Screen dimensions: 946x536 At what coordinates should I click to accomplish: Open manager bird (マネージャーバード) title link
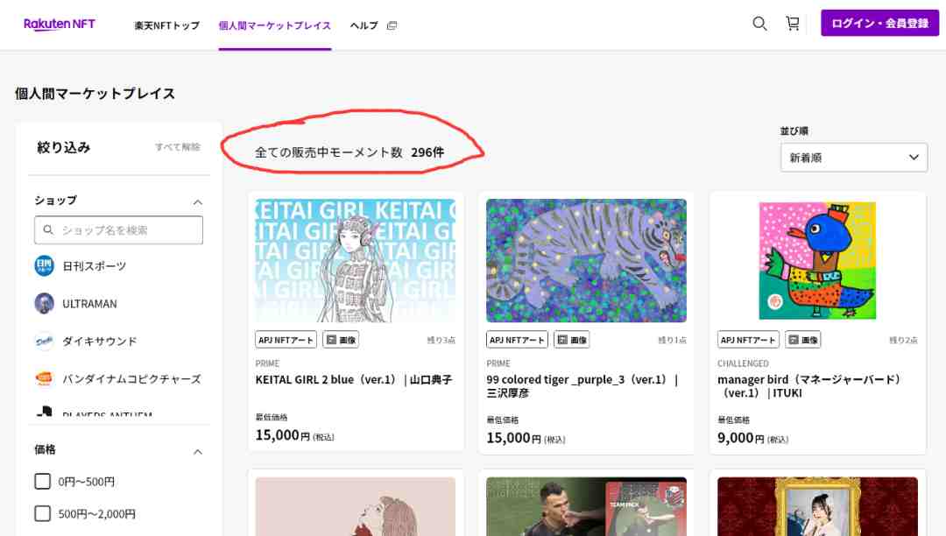(x=809, y=386)
